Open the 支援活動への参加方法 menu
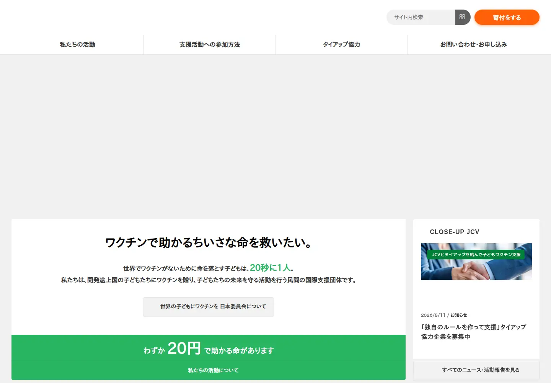Image resolution: width=551 pixels, height=383 pixels. (x=210, y=44)
